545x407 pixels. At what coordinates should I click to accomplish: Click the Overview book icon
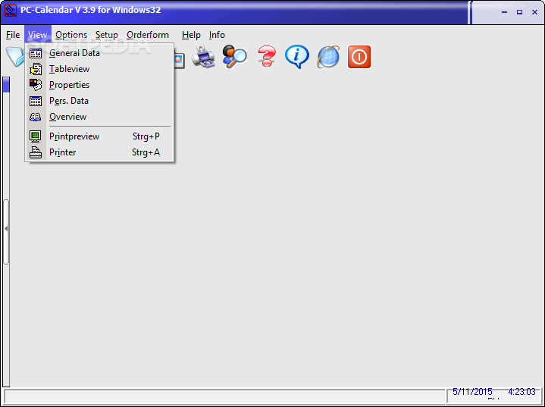click(35, 117)
